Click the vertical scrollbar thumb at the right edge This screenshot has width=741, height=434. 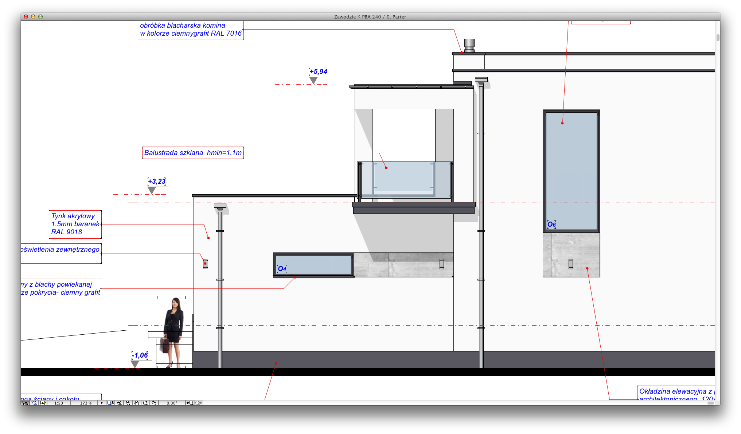pos(718,37)
